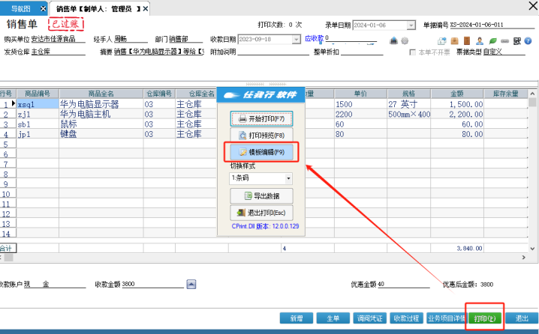Image resolution: width=539 pixels, height=334 pixels.
Task: Click the 收款金额 field 3800
Action: point(152,285)
